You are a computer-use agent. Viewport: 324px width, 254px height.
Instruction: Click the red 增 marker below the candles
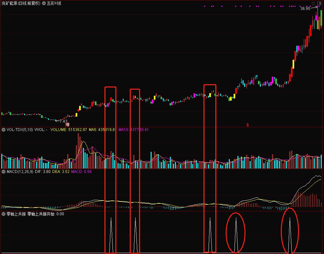pyautogui.click(x=67, y=124)
